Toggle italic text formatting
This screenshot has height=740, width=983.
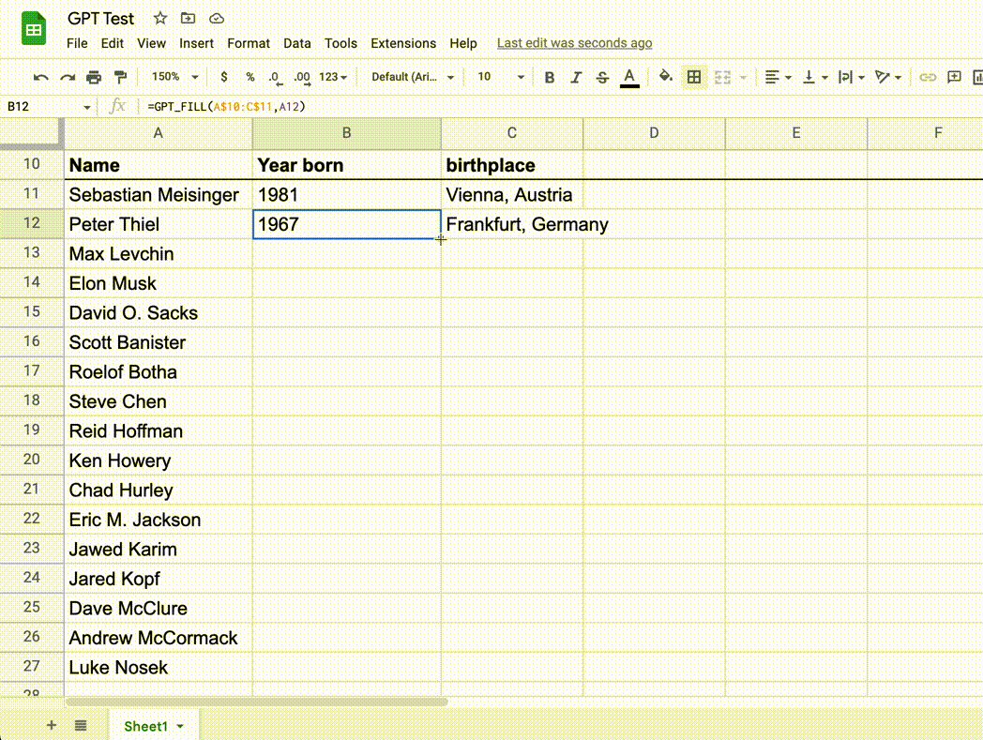point(576,77)
